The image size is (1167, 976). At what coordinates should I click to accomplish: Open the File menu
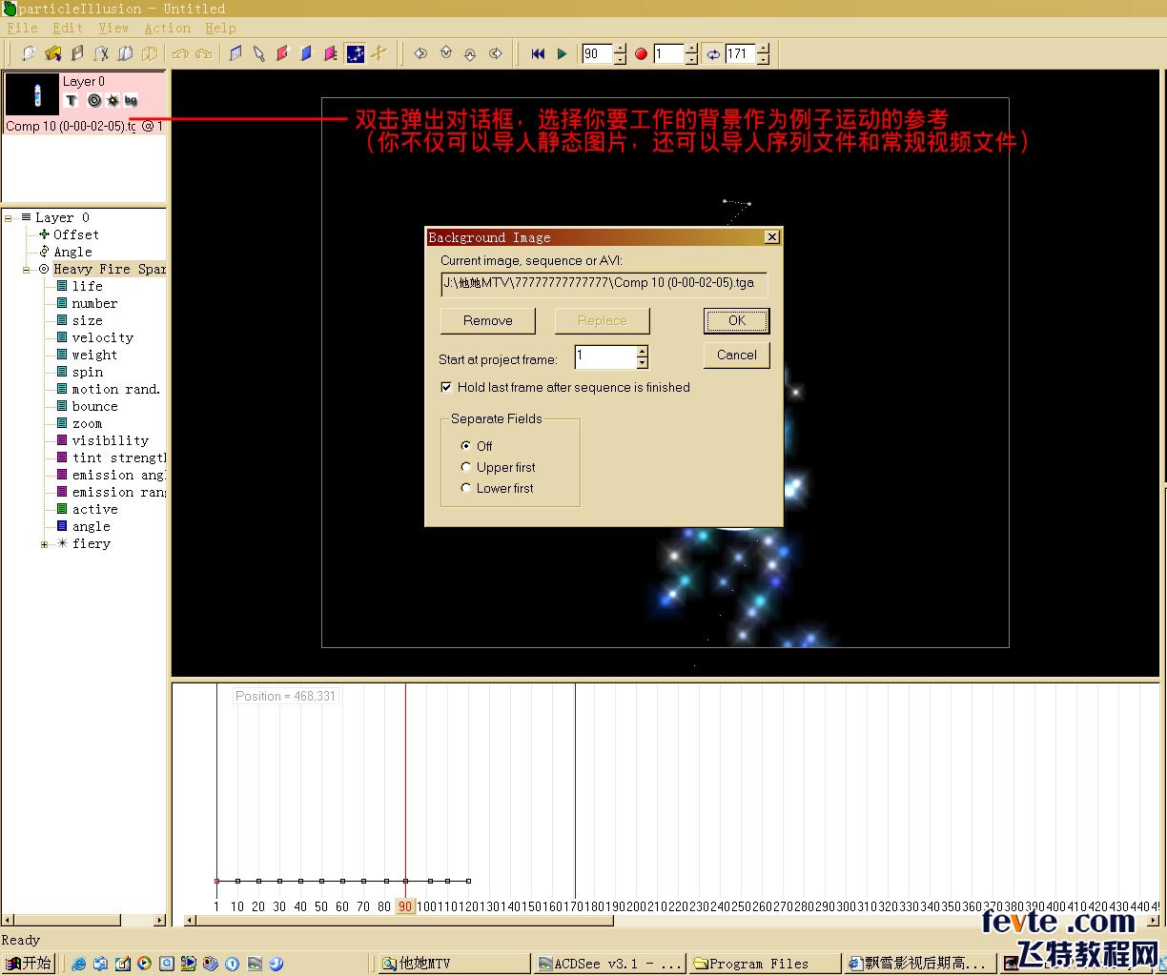click(x=23, y=29)
